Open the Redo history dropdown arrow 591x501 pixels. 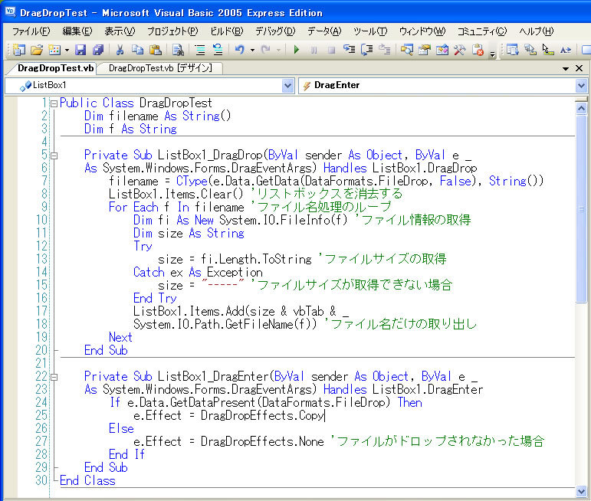(x=278, y=50)
